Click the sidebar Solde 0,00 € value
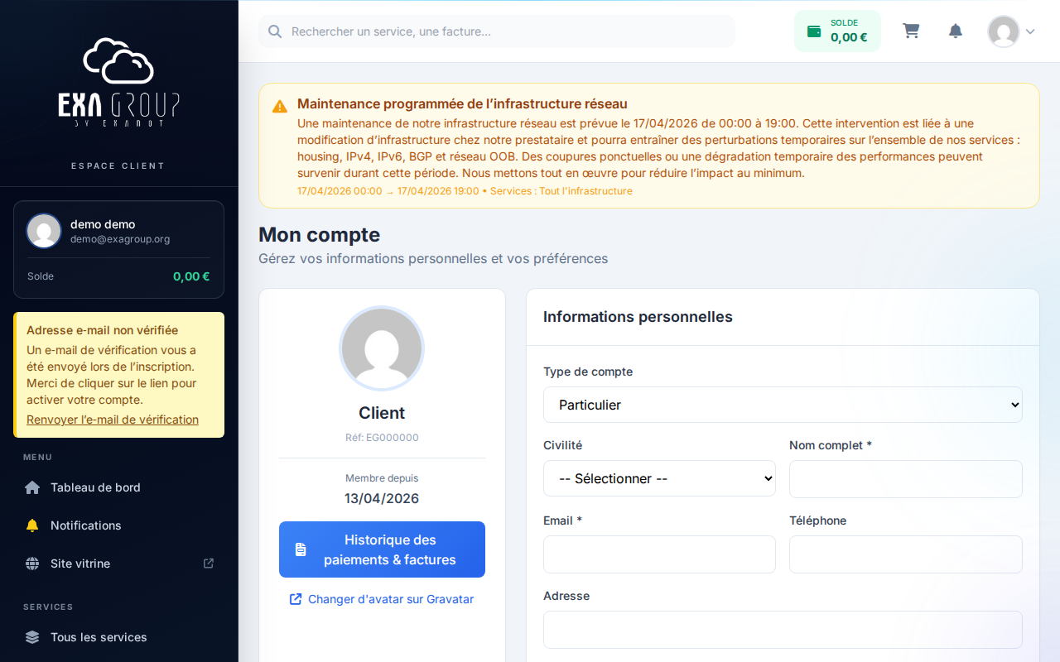 (191, 276)
